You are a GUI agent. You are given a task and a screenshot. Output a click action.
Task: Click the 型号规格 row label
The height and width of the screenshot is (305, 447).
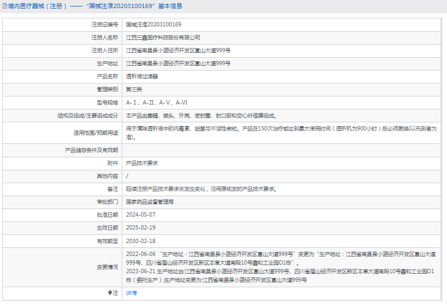[x=108, y=103]
